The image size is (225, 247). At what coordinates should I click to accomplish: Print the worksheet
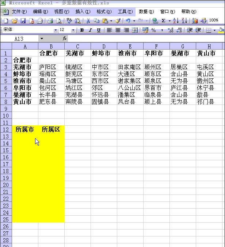pyautogui.click(x=50, y=21)
